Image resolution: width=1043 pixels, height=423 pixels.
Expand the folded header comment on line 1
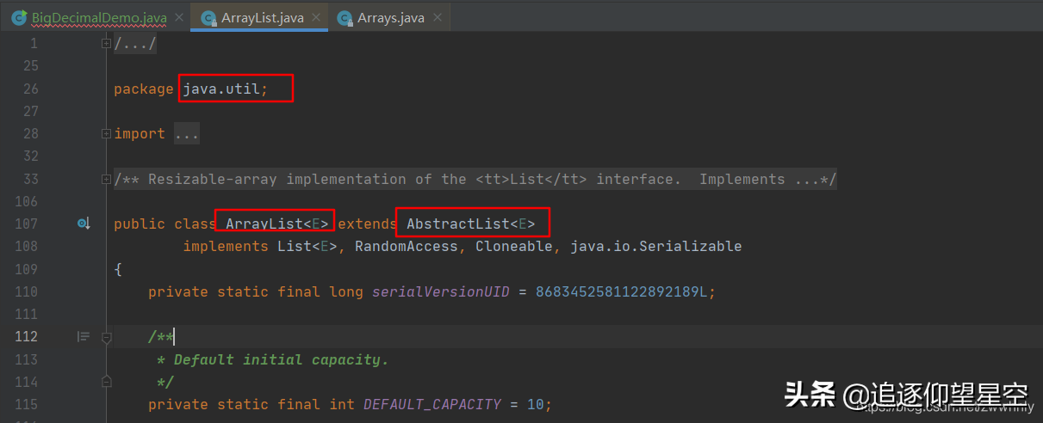(x=106, y=44)
